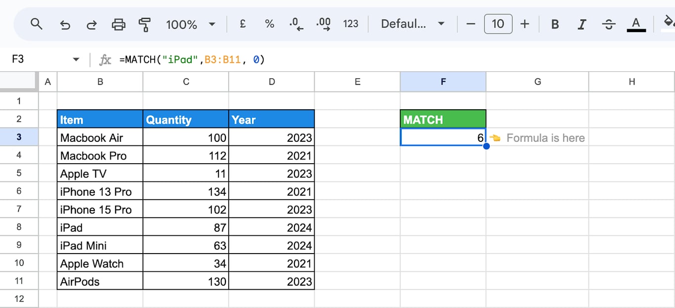This screenshot has height=308, width=675.
Task: Increase decimal places
Action: [324, 24]
